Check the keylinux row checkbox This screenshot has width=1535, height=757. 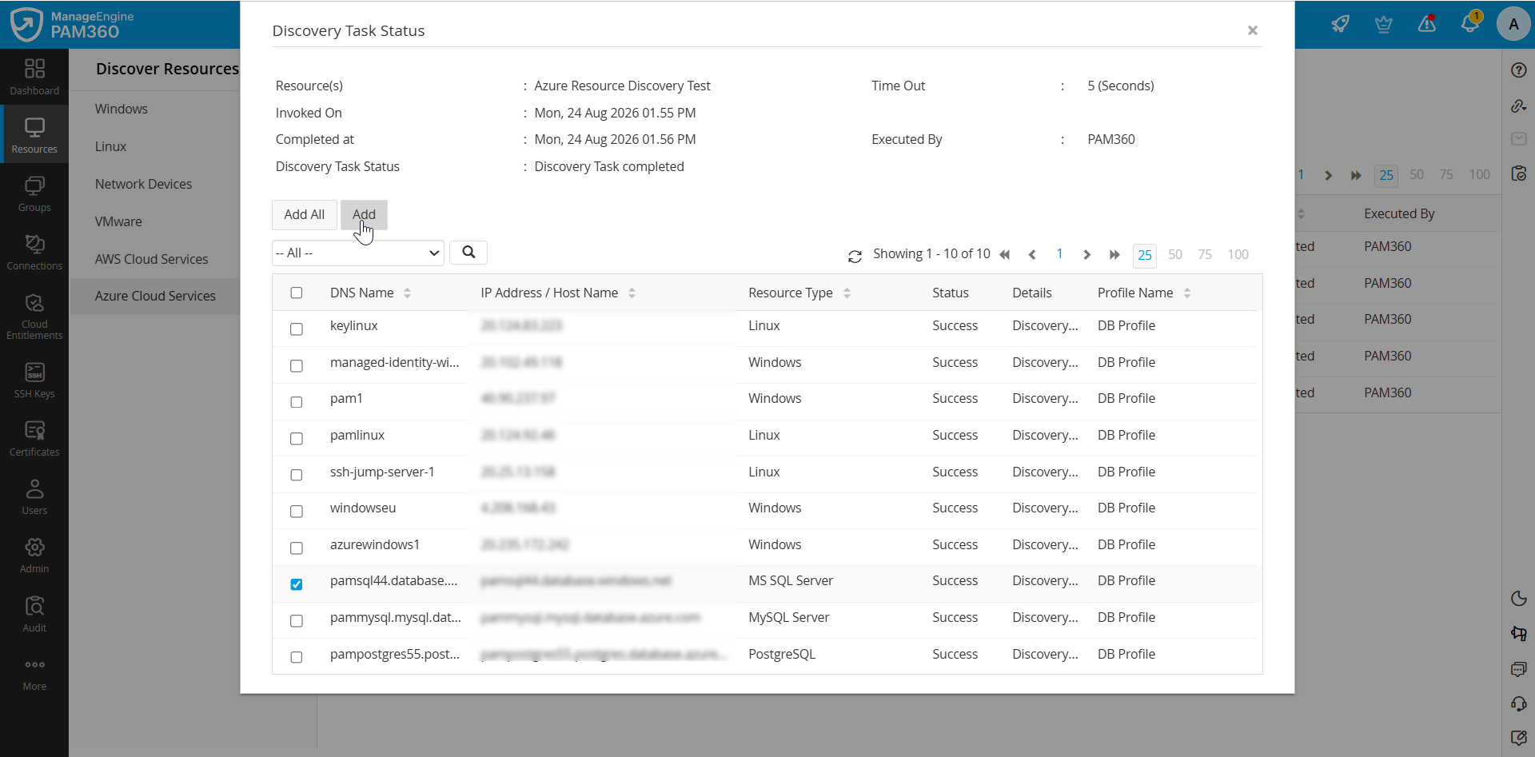point(297,329)
